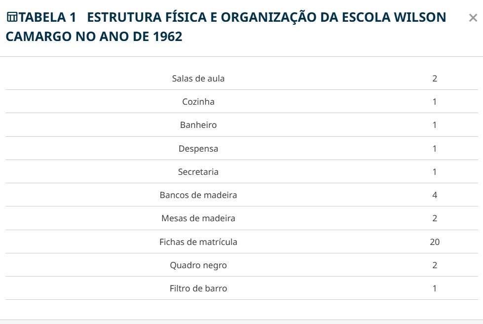Select the Filtro de barro row
This screenshot has width=483, height=324.
pos(242,288)
